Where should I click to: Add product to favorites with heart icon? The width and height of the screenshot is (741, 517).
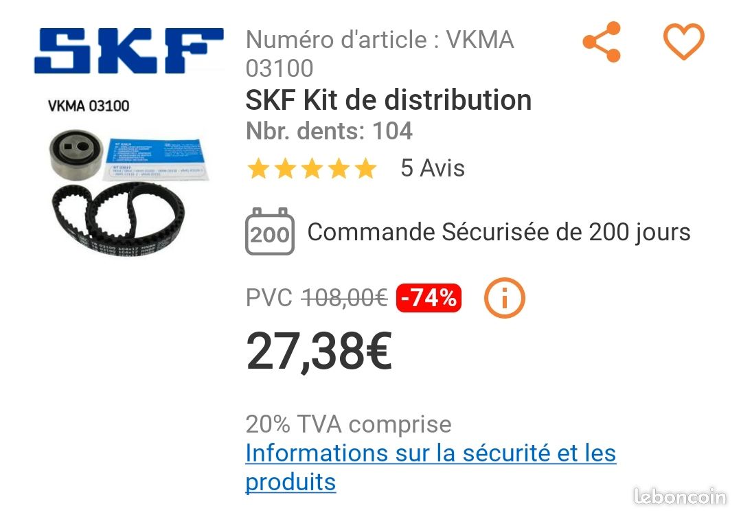(x=683, y=42)
